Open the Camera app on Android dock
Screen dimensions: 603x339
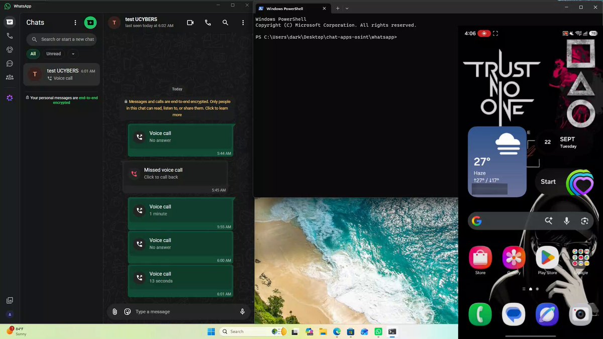[x=581, y=314]
